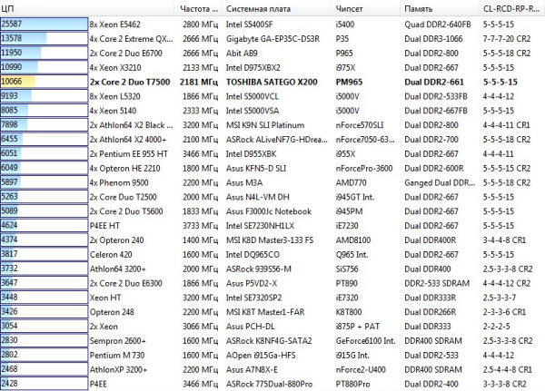The image size is (545, 391).
Task: Click the Quad DDR2-640FB memory cell
Action: (x=438, y=24)
